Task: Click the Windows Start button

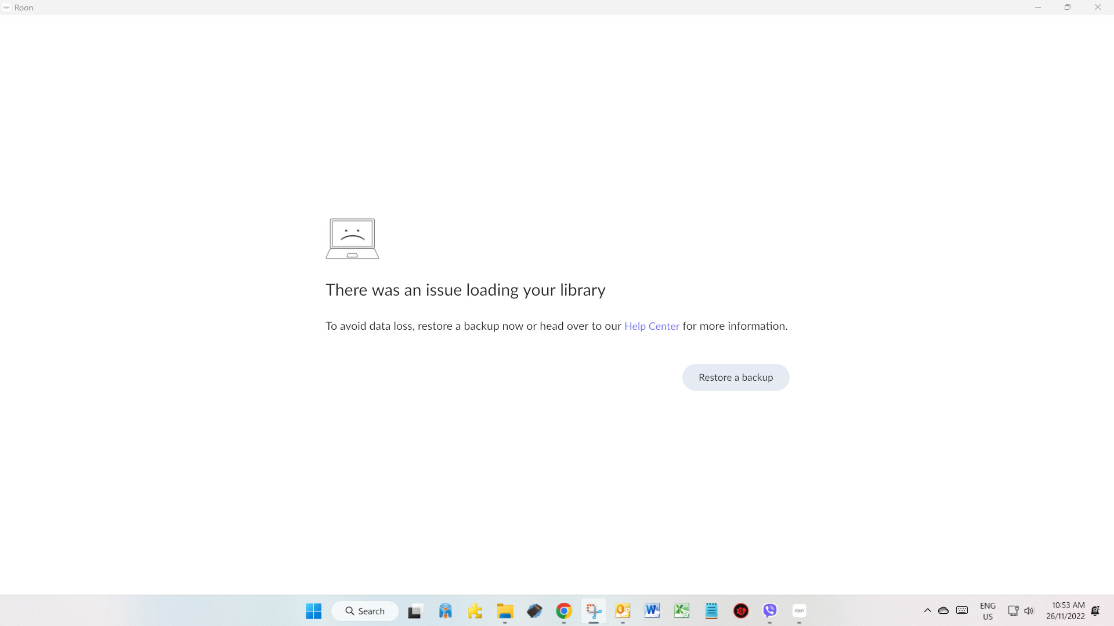Action: tap(313, 611)
